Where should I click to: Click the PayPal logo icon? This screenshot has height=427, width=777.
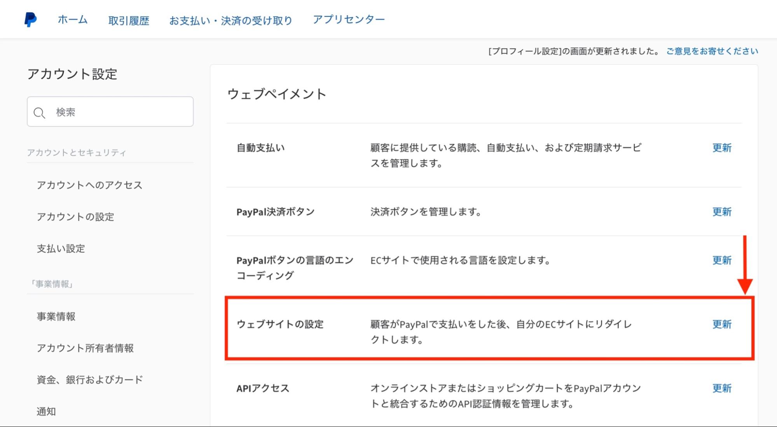coord(30,19)
